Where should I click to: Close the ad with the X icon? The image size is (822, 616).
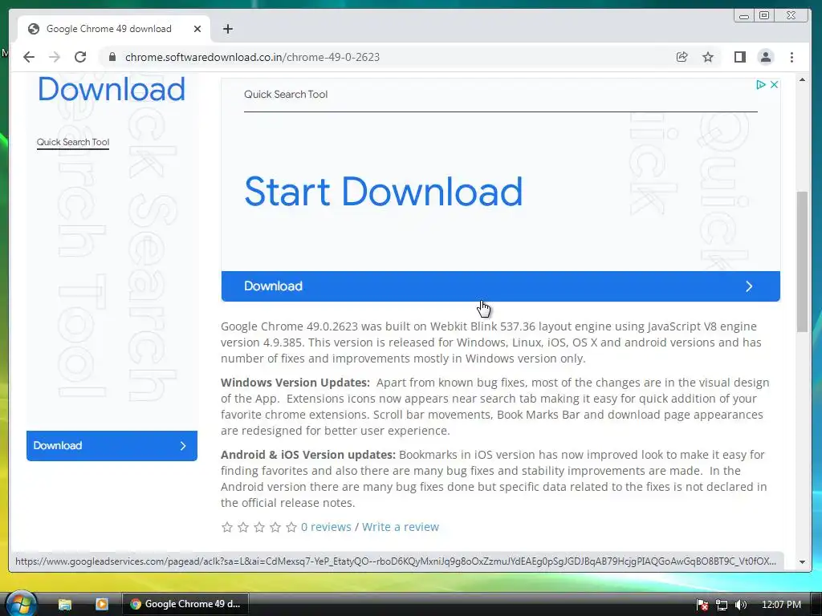[774, 84]
